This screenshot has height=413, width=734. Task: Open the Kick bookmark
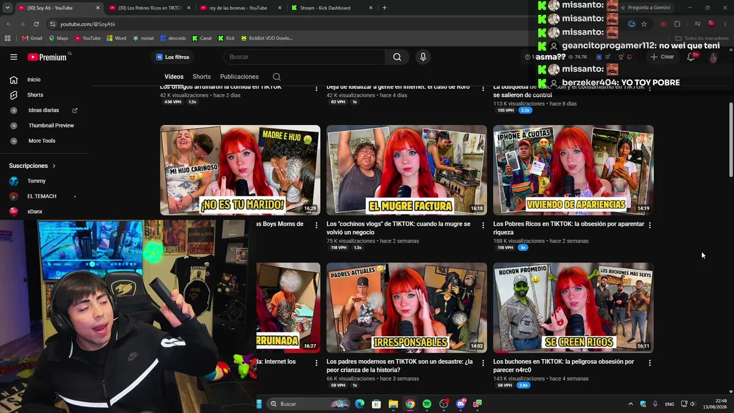click(x=227, y=38)
